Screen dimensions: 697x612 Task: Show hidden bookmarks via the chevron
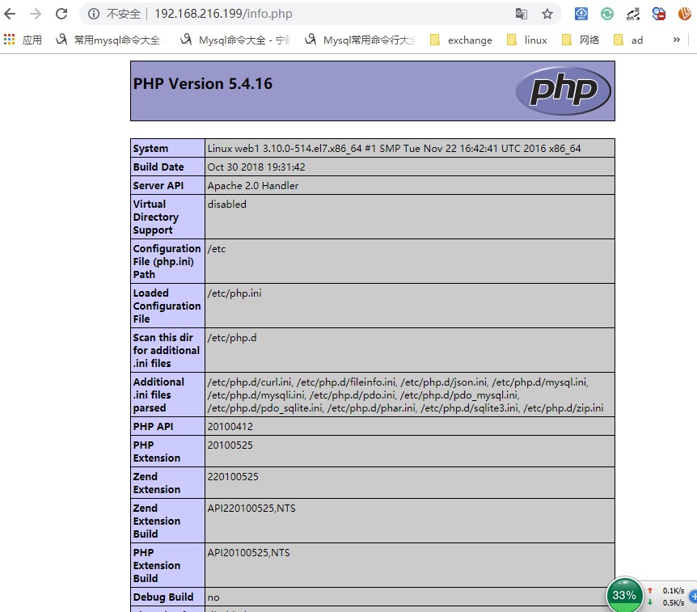[677, 40]
